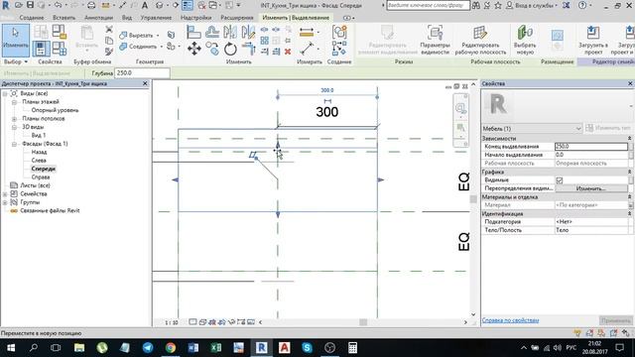Collapse the Планы этажей node
Image resolution: width=635 pixels, height=357 pixels.
[x=14, y=102]
